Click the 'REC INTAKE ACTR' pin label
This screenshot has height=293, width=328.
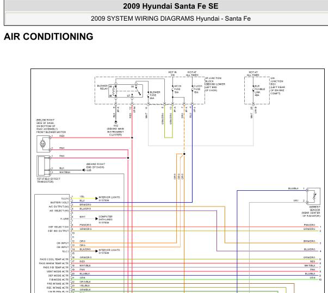click(58, 288)
